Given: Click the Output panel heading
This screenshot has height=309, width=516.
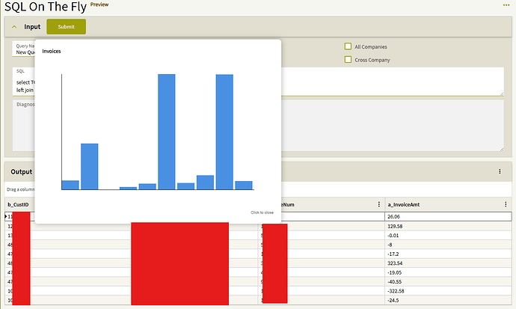Looking at the screenshot, I should tap(22, 172).
